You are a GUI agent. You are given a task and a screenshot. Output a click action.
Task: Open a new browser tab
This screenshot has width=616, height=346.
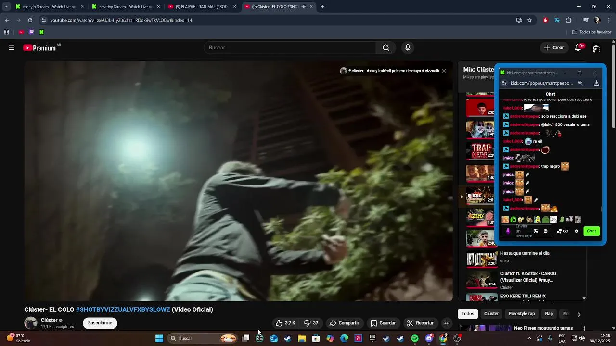322,7
